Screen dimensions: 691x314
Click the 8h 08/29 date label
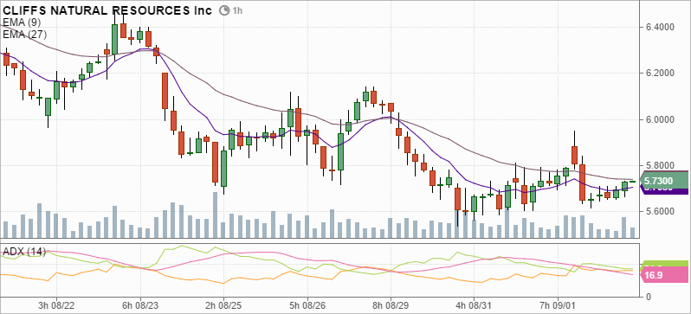pos(391,304)
